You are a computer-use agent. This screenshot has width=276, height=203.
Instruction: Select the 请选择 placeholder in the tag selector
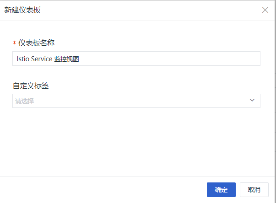(x=24, y=101)
